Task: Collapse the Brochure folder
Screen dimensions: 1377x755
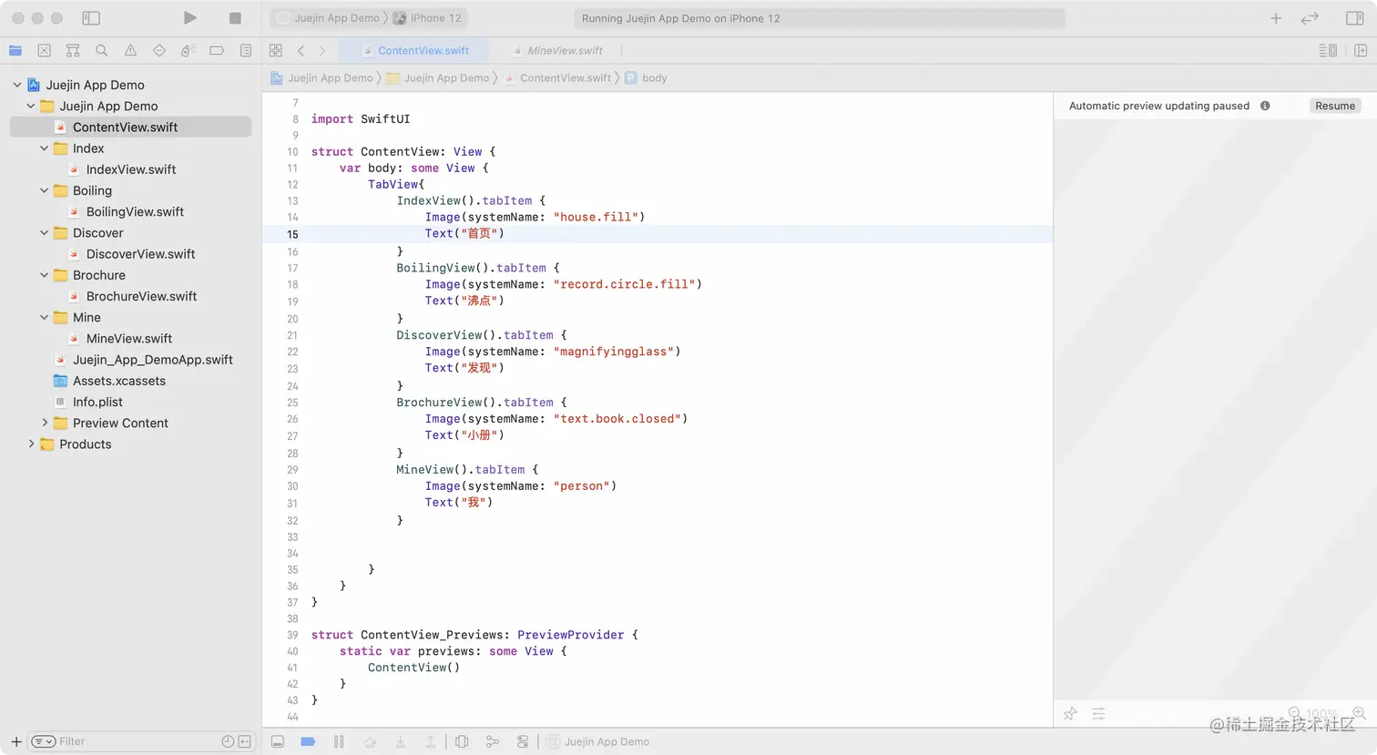Action: [44, 275]
